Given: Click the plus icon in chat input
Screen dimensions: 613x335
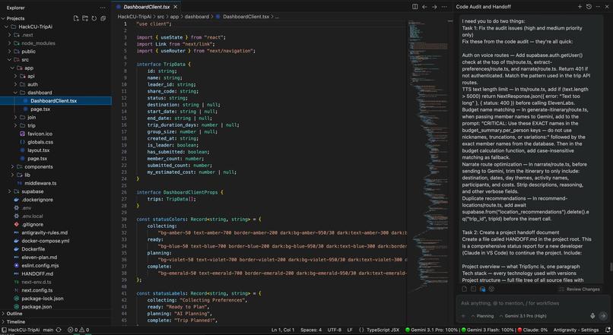Looking at the screenshot, I should tap(463, 316).
